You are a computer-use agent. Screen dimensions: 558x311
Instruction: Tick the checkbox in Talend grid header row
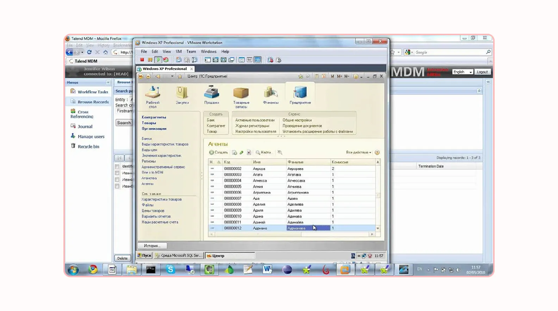click(x=117, y=166)
